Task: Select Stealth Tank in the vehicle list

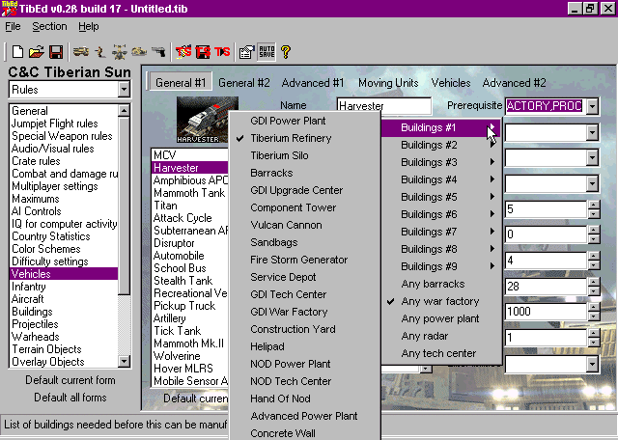Action: [x=189, y=281]
